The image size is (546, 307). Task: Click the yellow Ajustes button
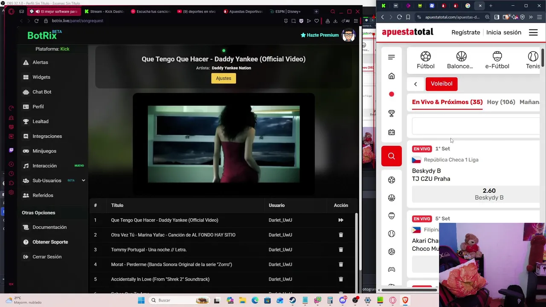(224, 78)
